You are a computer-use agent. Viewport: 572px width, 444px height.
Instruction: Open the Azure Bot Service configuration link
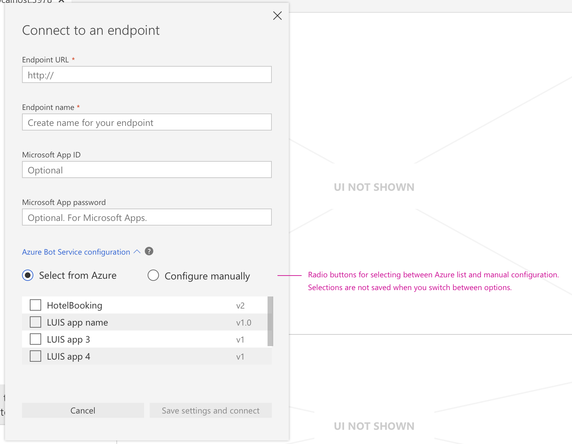click(x=76, y=252)
